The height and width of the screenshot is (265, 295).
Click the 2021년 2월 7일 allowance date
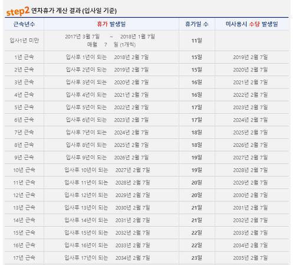(250, 82)
